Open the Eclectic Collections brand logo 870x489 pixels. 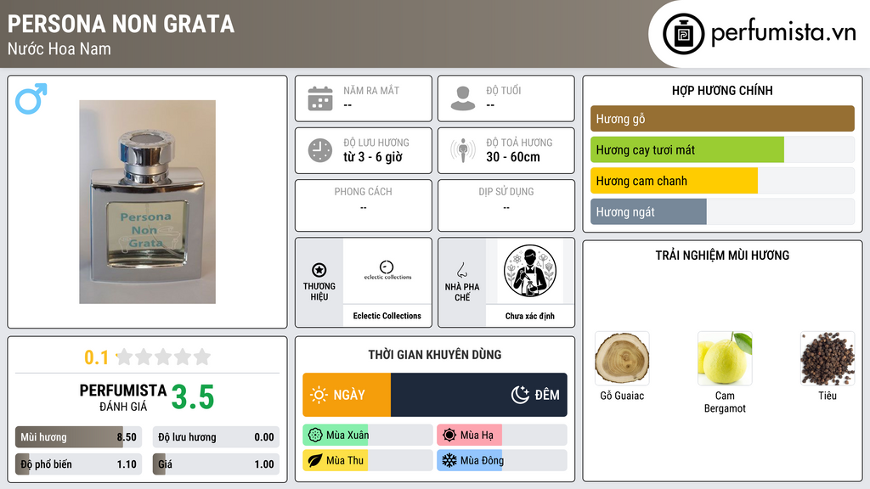tap(387, 271)
